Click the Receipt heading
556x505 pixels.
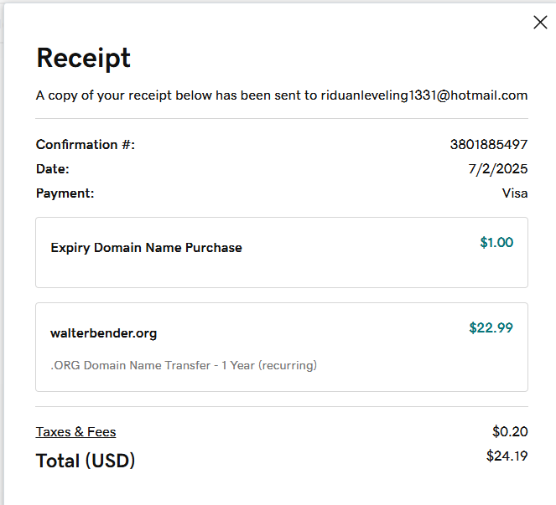(83, 58)
